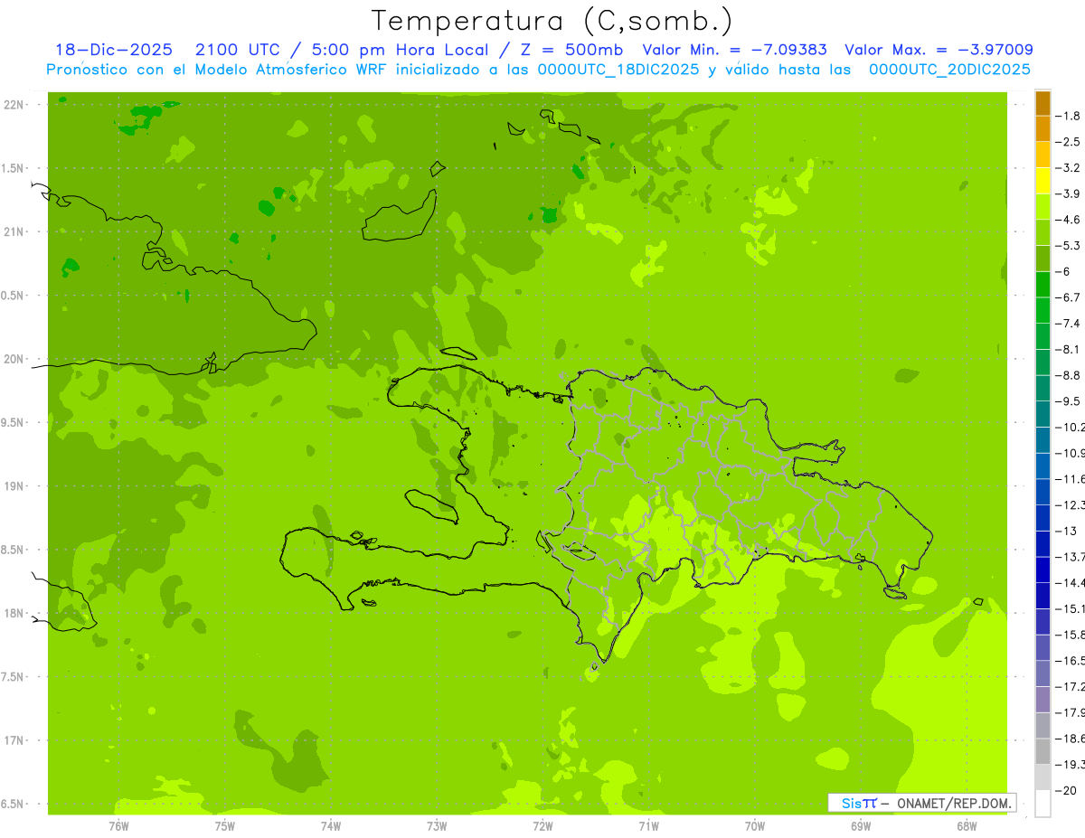The image size is (1085, 838).
Task: Click the "20N" latitude label
Action: (14, 359)
